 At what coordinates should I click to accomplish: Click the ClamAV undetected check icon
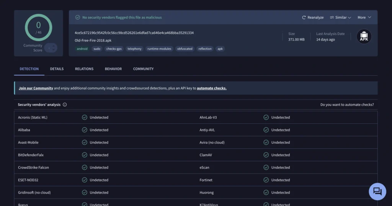pyautogui.click(x=266, y=155)
